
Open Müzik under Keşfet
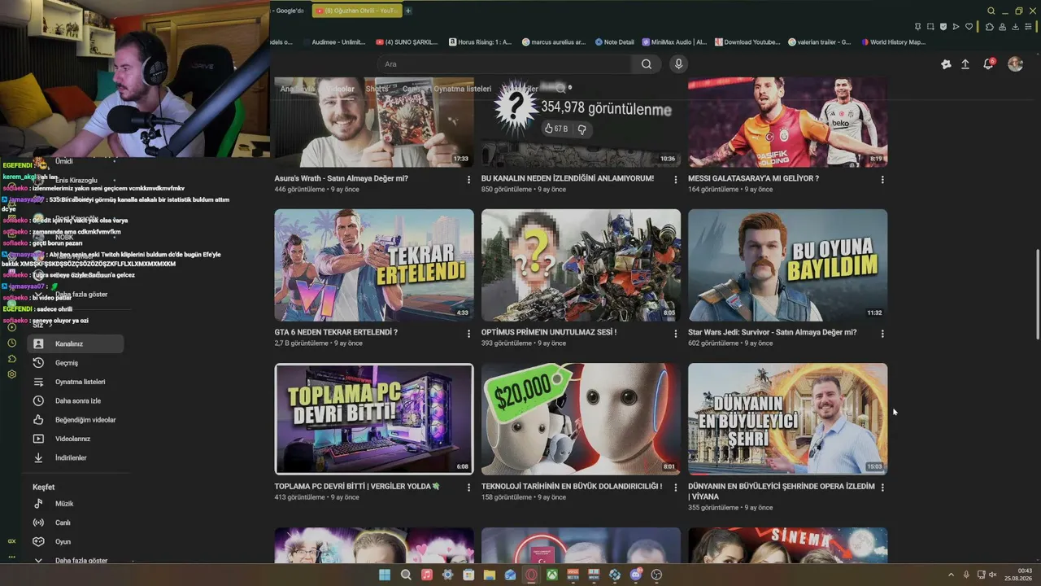coord(76,504)
